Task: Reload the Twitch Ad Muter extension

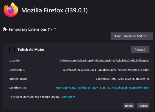Action: (129, 106)
